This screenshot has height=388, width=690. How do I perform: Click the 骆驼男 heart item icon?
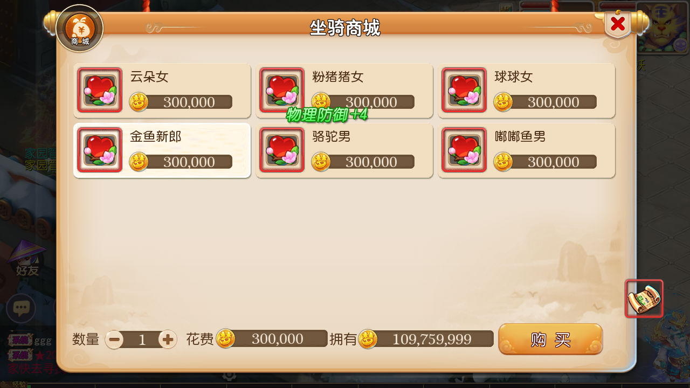coord(282,150)
